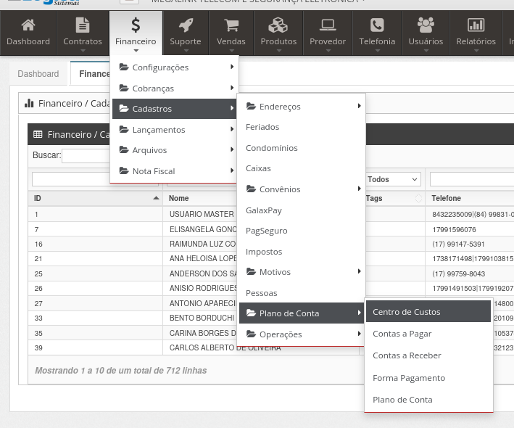Open the Vendas shopping cart icon
514x428 pixels.
pyautogui.click(x=231, y=25)
